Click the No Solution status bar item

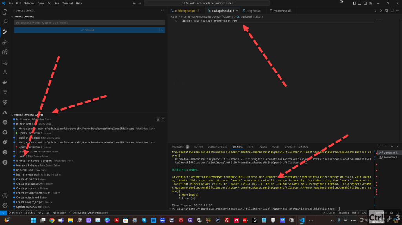coord(59,213)
